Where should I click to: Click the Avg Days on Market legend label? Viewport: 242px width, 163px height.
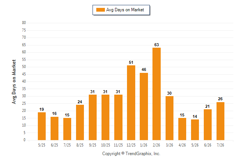coord(125,10)
